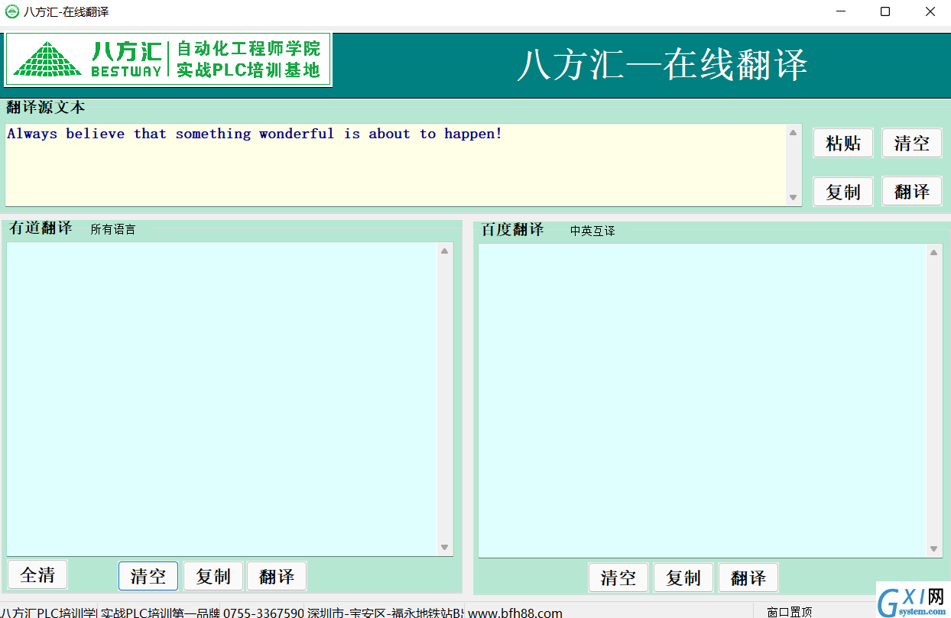The height and width of the screenshot is (618, 951).
Task: Click 复制 under the 有道翻译 panel
Action: click(213, 576)
